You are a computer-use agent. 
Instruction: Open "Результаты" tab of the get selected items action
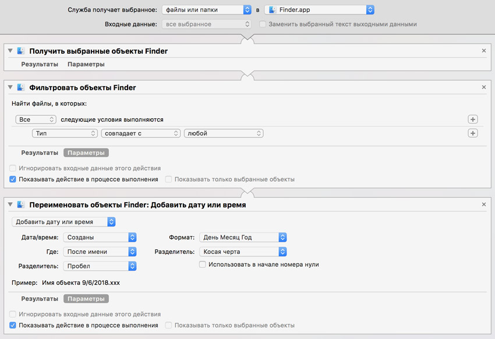(40, 64)
